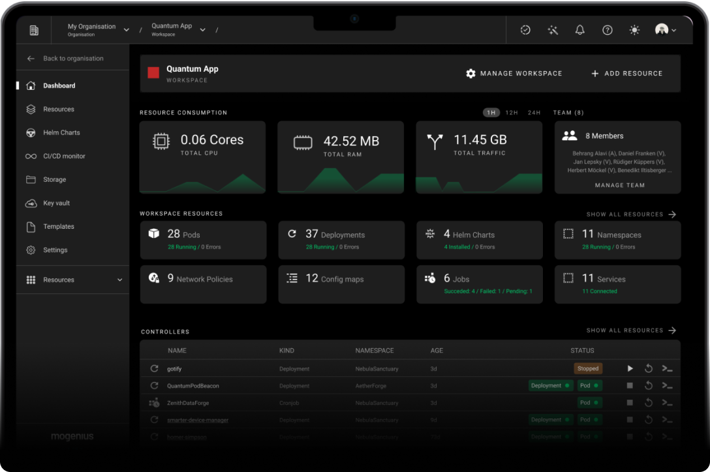710x472 pixels.
Task: Stop QuantumPodBeacon with stop icon
Action: click(x=630, y=385)
